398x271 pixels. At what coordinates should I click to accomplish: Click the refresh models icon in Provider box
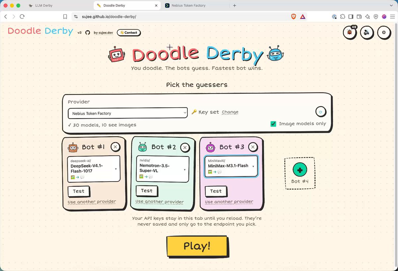320,112
